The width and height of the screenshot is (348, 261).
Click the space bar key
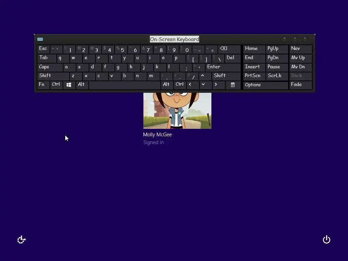pyautogui.click(x=124, y=85)
